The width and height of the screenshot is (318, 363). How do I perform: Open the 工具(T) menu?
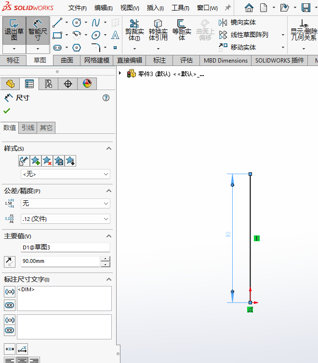pyautogui.click(x=180, y=8)
